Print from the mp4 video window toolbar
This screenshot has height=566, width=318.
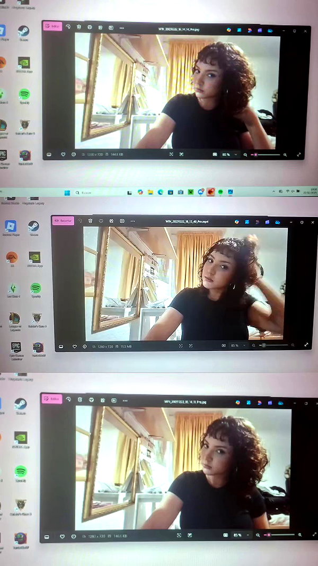(x=101, y=221)
